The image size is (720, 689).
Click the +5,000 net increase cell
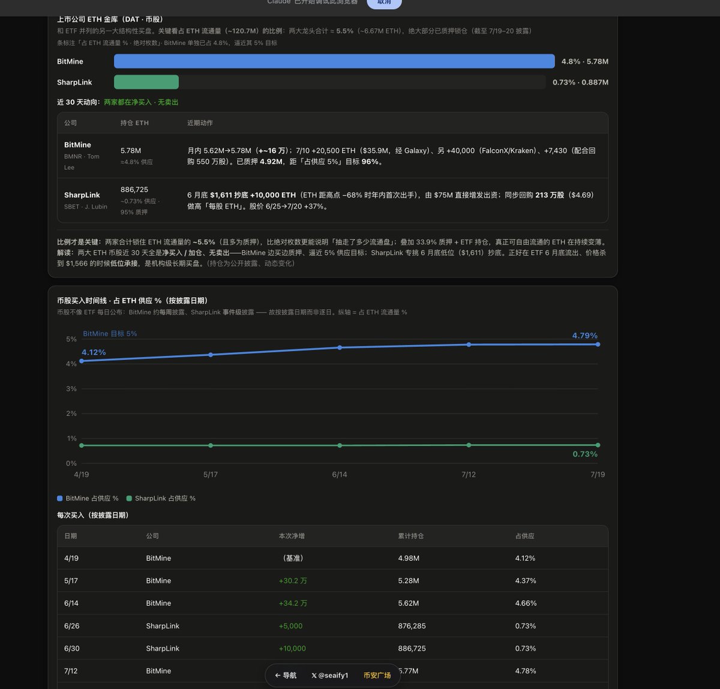[290, 626]
